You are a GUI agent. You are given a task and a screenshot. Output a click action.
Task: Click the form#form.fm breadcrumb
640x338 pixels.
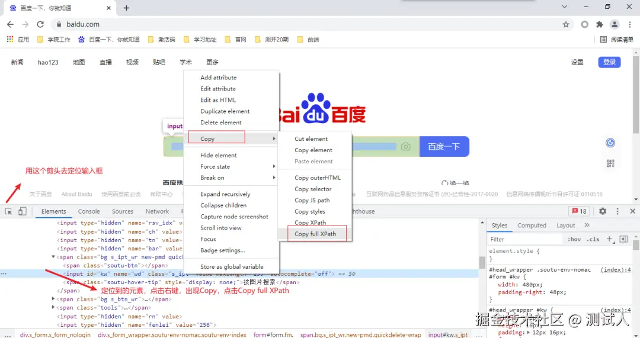tap(273, 334)
